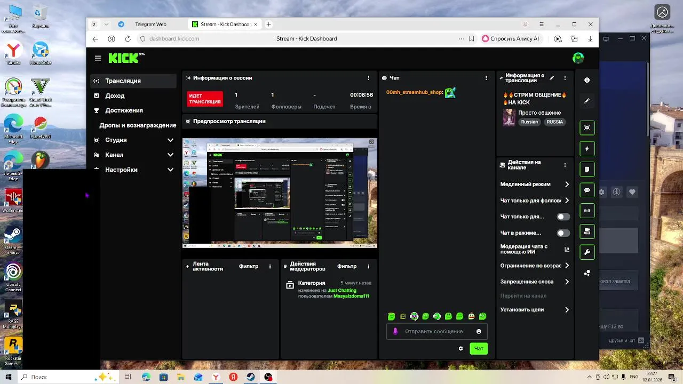Click the info icon in right toolbar
The width and height of the screenshot is (683, 384).
(587, 80)
